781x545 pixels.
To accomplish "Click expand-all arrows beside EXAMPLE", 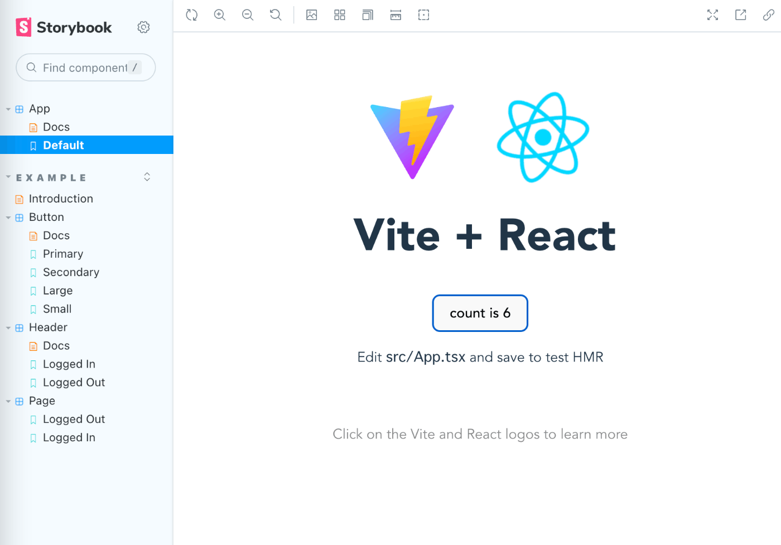I will tap(147, 177).
